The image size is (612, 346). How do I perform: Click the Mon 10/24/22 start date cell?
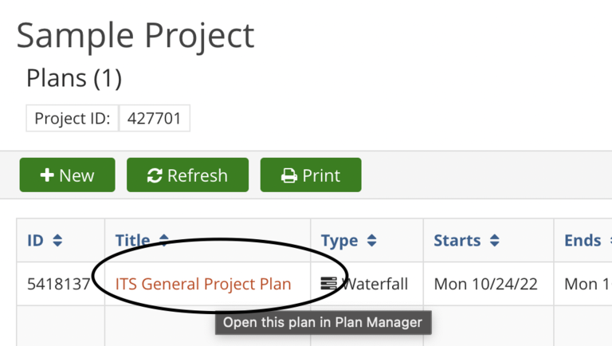coord(485,284)
